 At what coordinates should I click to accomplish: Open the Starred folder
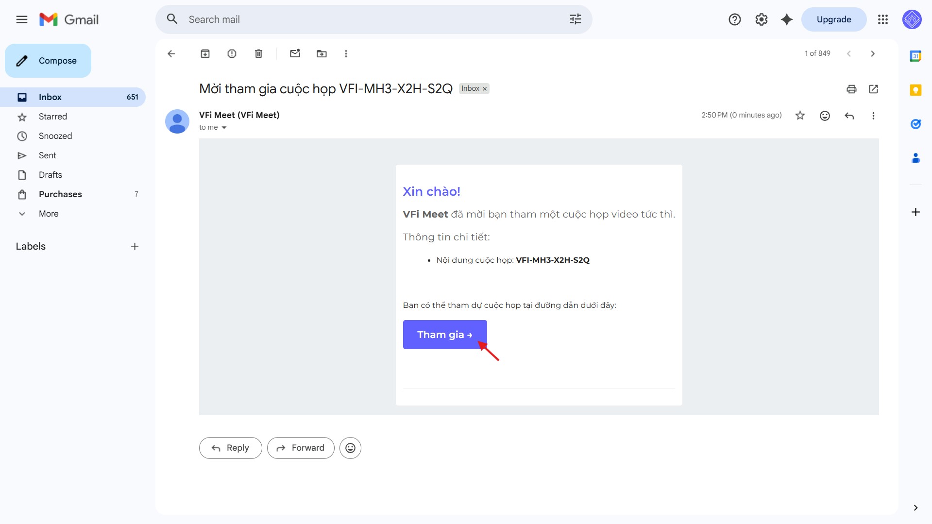point(53,117)
